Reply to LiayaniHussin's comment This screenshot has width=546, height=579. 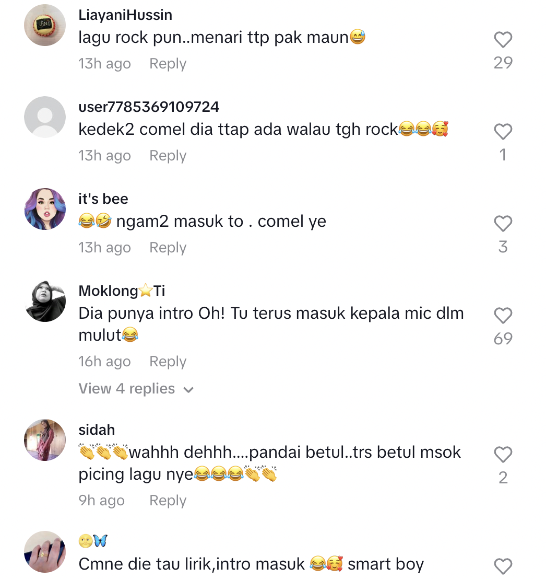coord(168,64)
